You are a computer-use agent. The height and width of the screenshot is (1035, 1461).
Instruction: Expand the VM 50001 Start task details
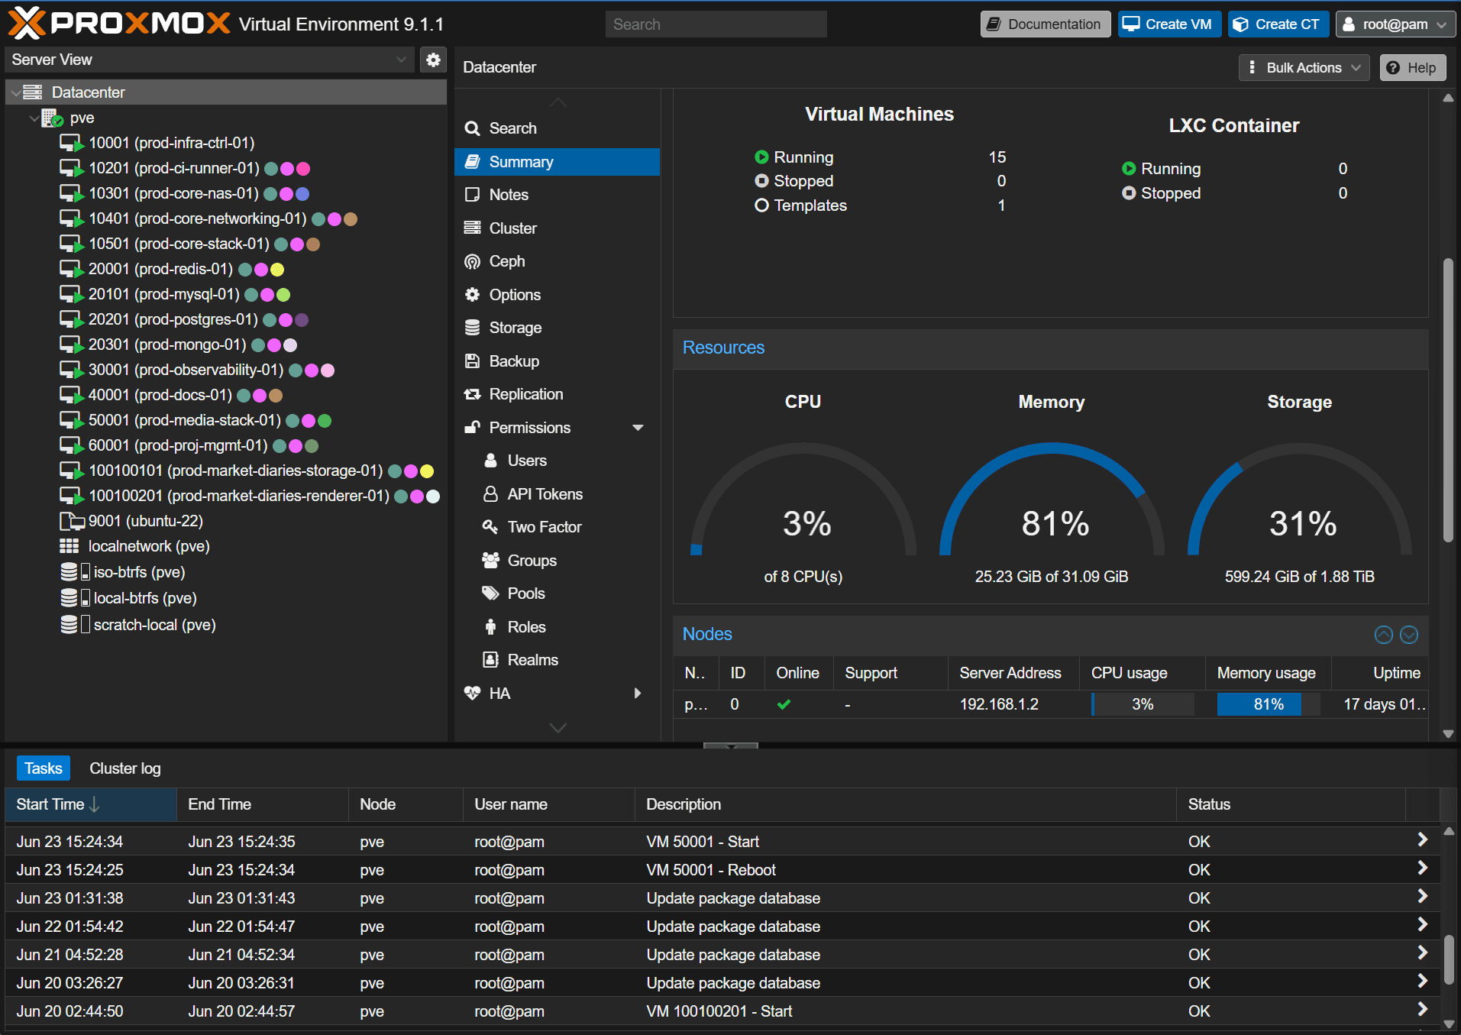[1422, 840]
